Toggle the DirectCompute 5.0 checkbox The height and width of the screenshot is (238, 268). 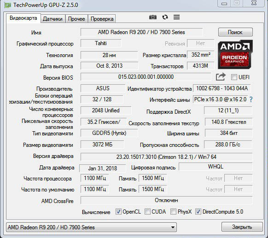pyautogui.click(x=198, y=212)
